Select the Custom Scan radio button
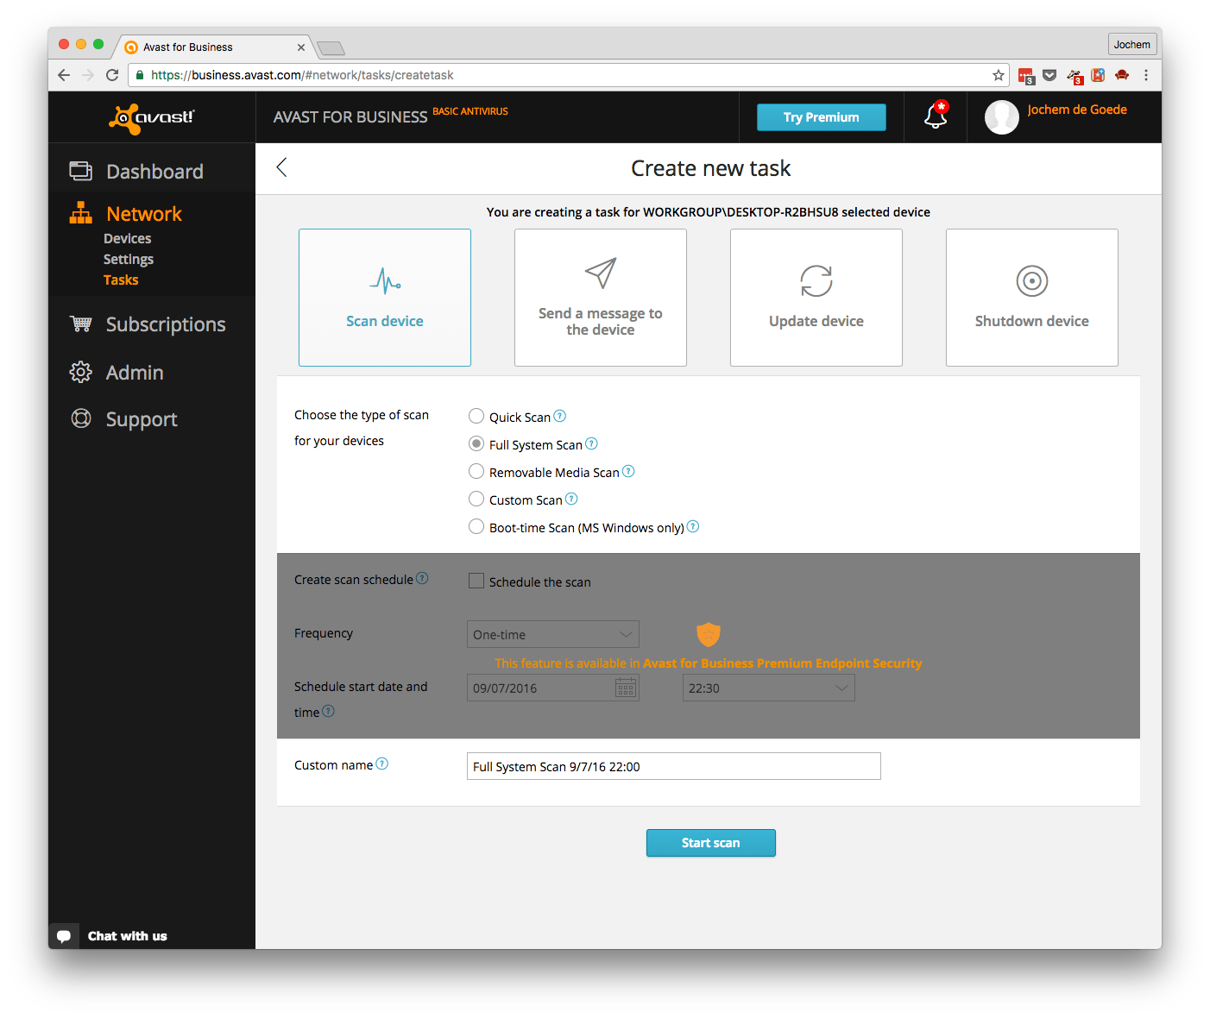This screenshot has height=1018, width=1210. [x=476, y=499]
